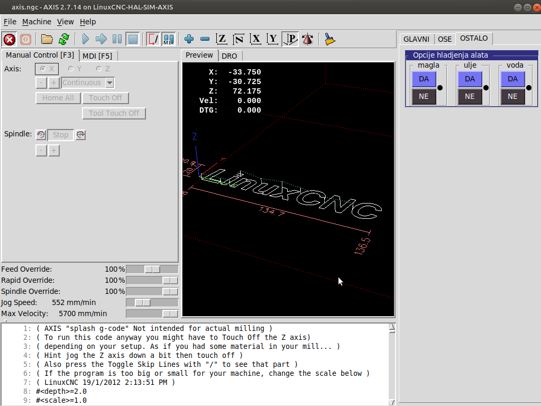This screenshot has height=406, width=541.
Task: Click the Touch Off button
Action: pos(106,98)
